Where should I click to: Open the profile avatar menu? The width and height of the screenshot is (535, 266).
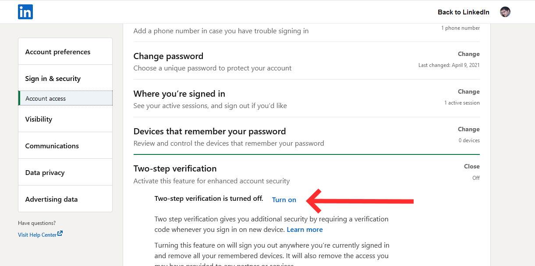click(x=505, y=12)
